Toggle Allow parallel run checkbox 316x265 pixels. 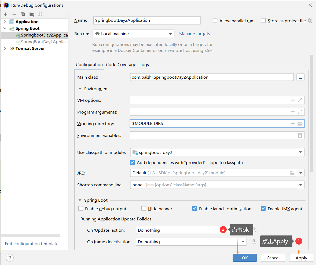(215, 21)
